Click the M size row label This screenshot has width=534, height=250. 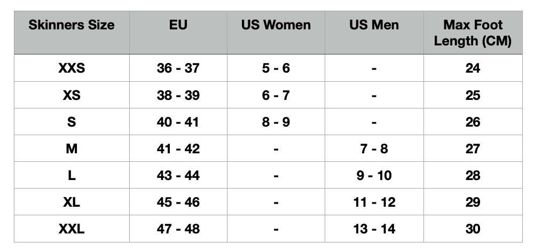click(72, 149)
